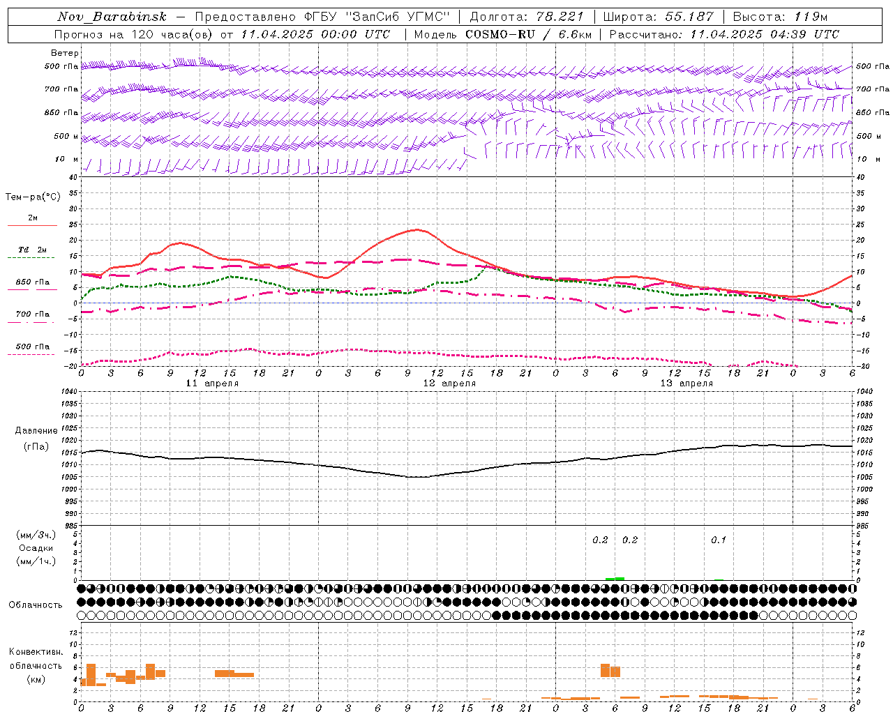Click the Широта: 55.187 value
Screen dimensions: 893x714
click(x=659, y=17)
